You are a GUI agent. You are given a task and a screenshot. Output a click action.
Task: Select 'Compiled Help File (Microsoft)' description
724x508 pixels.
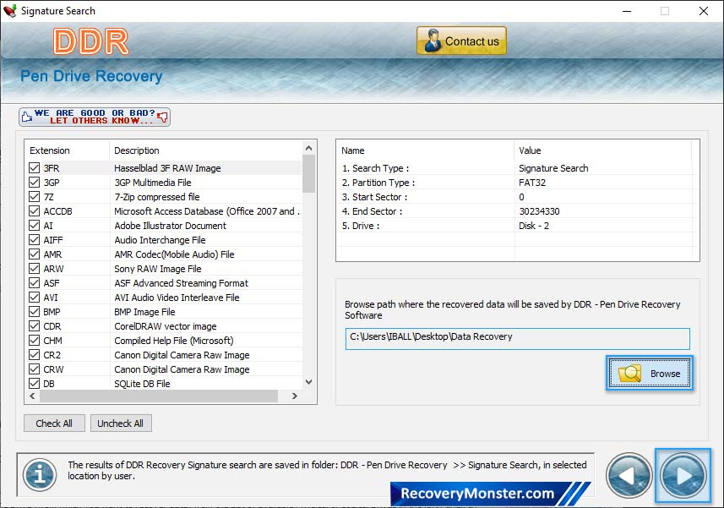coord(174,341)
